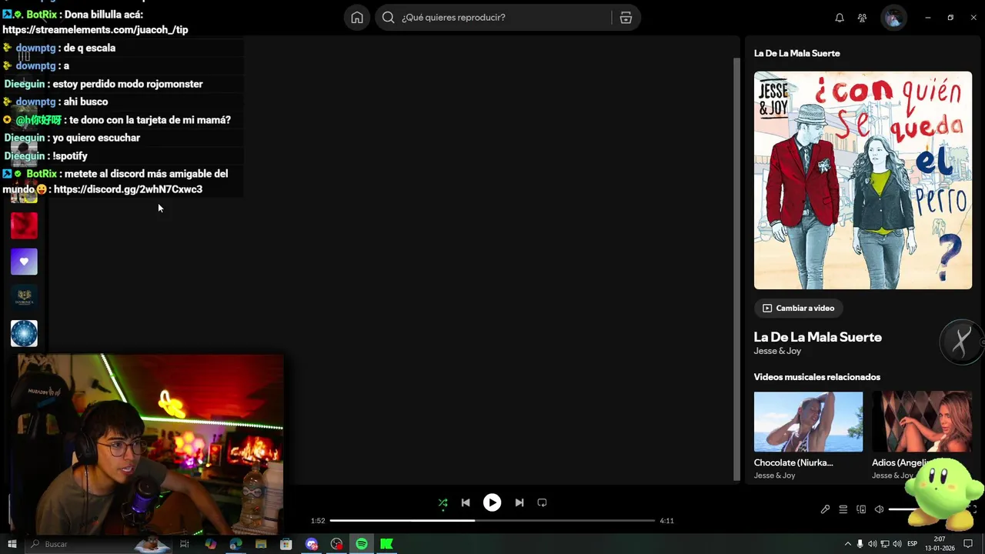
Task: Go to Spotify Home with the house icon
Action: [x=357, y=18]
